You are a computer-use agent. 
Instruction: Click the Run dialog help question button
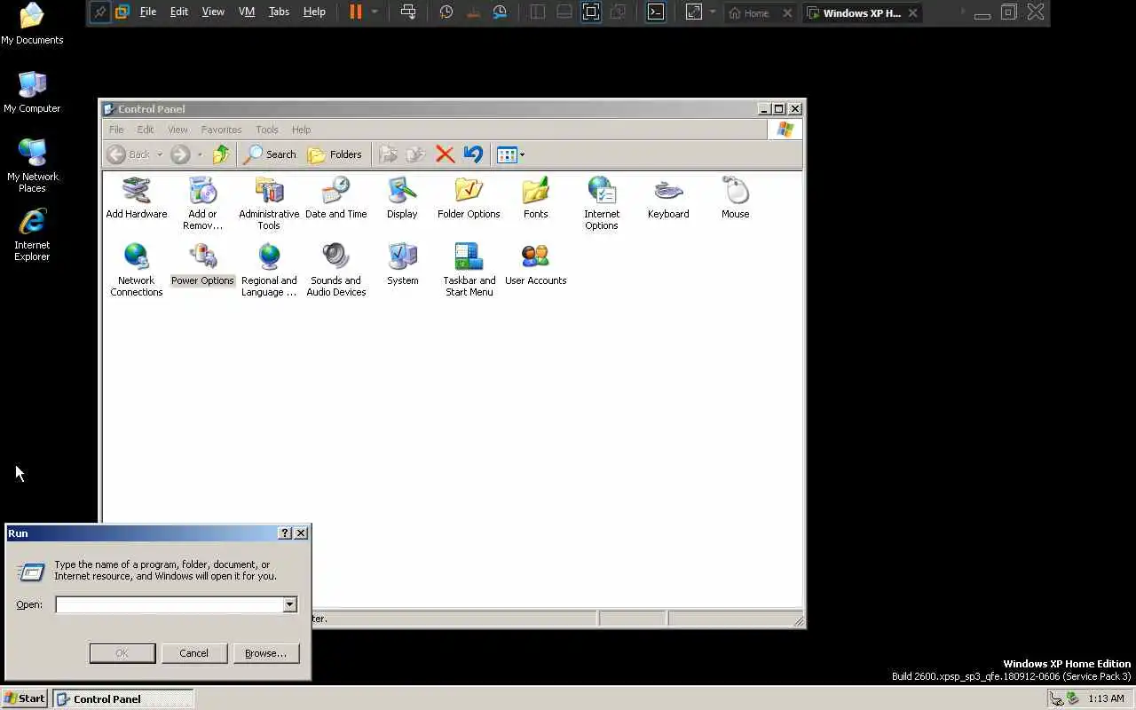(x=285, y=533)
